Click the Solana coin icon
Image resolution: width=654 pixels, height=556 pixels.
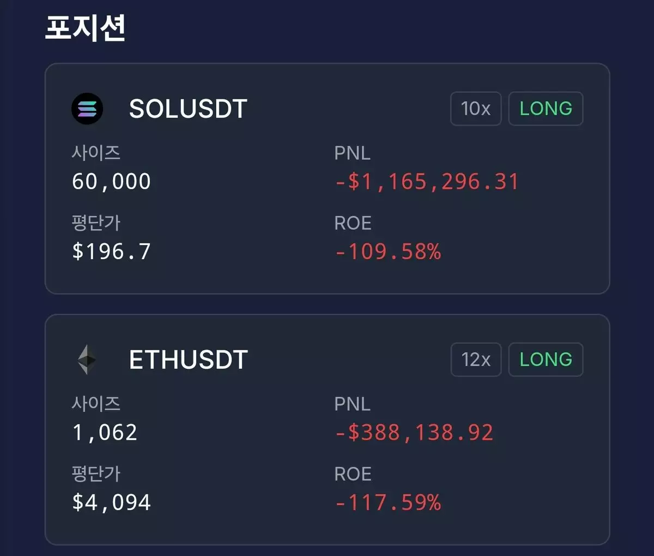pyautogui.click(x=87, y=109)
